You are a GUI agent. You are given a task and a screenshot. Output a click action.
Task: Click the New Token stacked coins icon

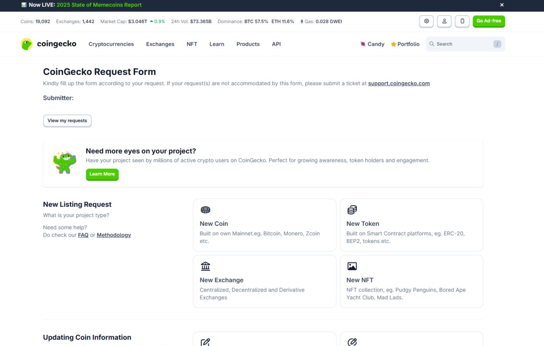point(352,209)
